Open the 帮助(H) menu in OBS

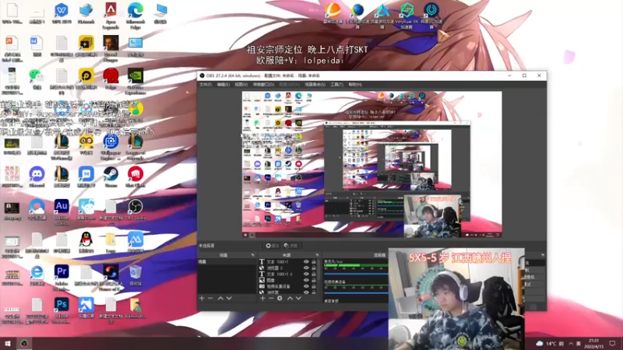coord(355,85)
